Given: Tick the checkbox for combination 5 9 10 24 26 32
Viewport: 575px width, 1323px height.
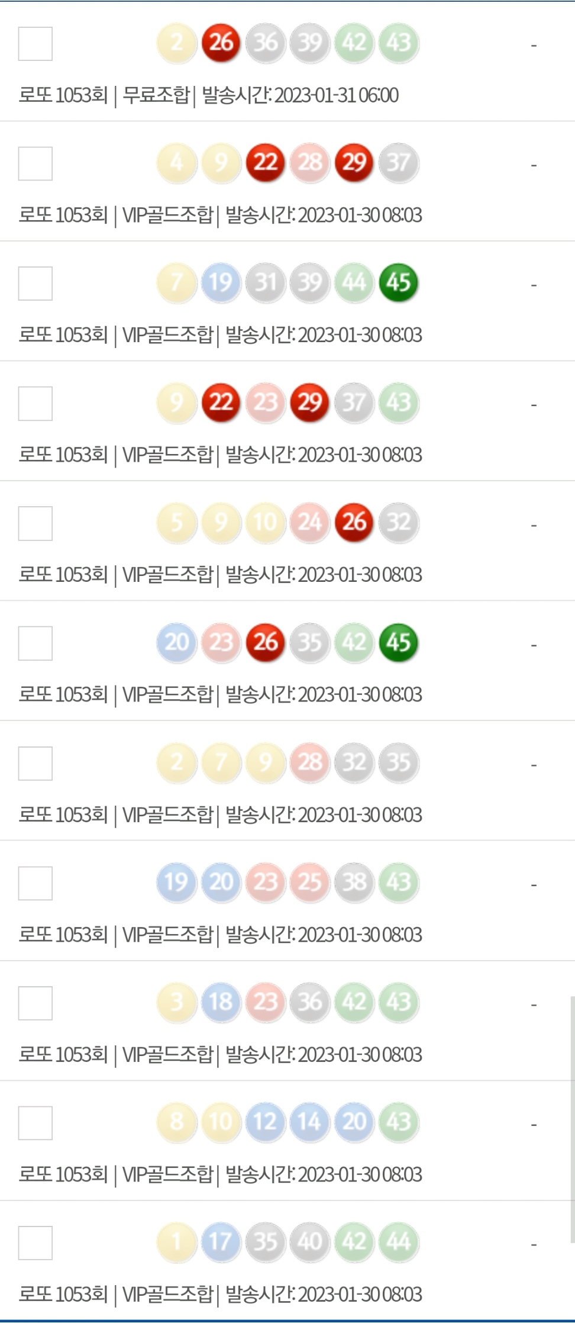Looking at the screenshot, I should pyautogui.click(x=35, y=523).
